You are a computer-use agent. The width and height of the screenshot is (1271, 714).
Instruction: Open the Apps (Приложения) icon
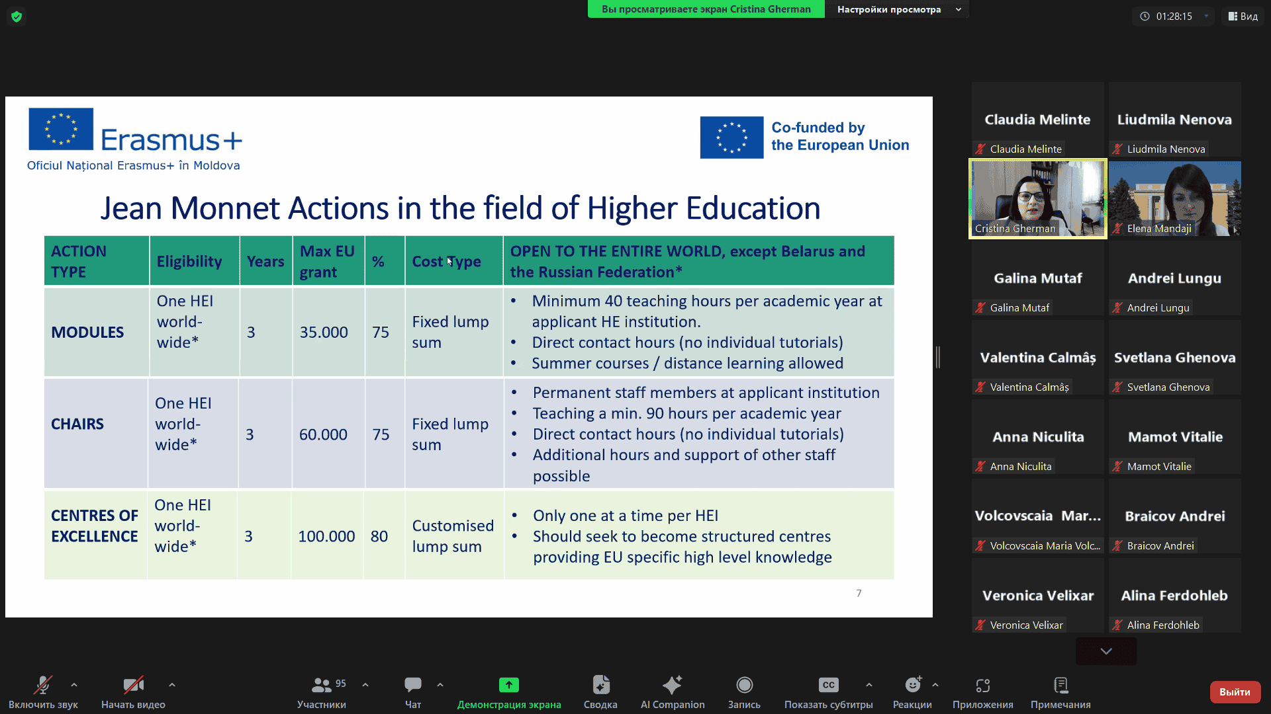click(x=982, y=685)
